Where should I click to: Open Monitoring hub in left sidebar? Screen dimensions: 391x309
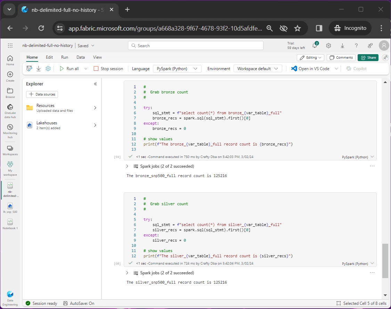point(10,130)
